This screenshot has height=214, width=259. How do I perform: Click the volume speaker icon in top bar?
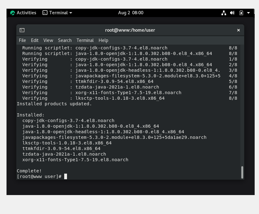[232, 13]
